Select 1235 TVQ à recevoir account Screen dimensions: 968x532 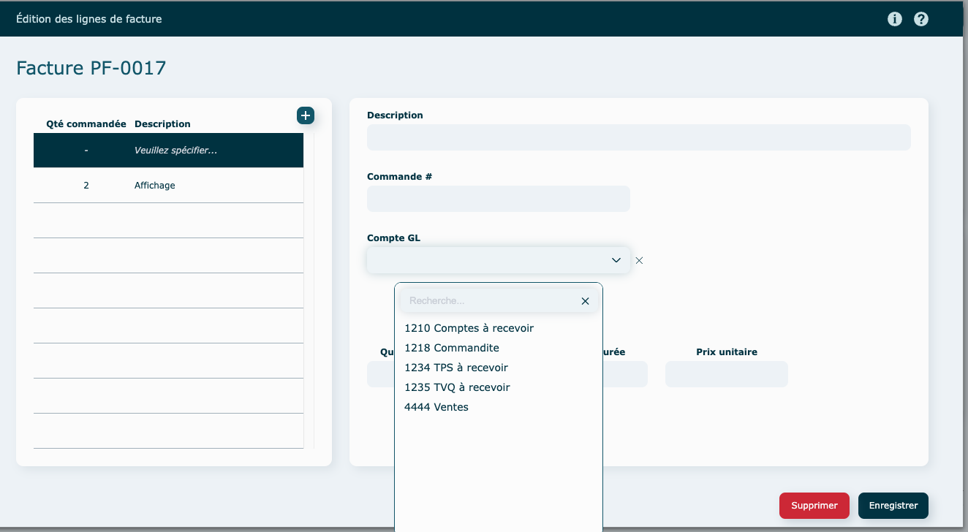point(457,387)
